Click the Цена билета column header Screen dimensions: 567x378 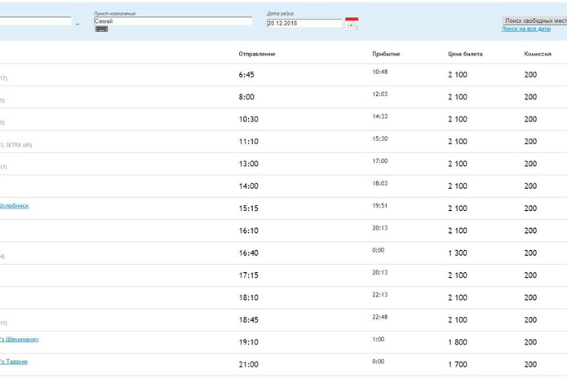tap(465, 54)
